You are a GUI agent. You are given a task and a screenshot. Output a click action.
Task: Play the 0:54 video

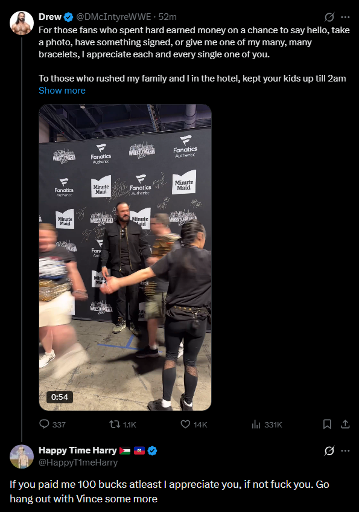point(125,257)
